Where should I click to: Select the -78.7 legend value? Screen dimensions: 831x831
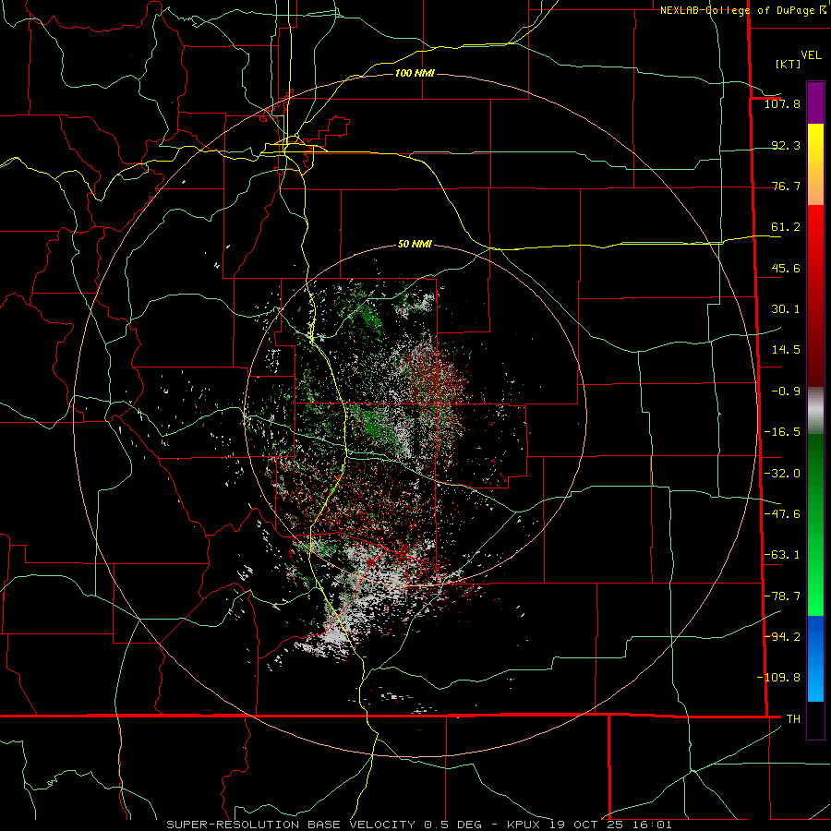[x=782, y=596]
